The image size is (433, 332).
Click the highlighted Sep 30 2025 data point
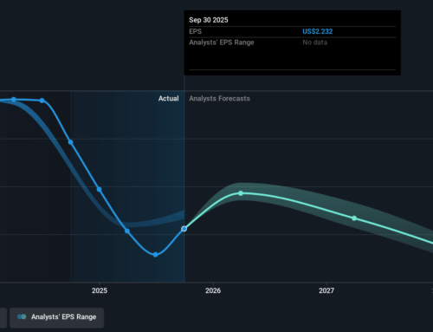184,229
